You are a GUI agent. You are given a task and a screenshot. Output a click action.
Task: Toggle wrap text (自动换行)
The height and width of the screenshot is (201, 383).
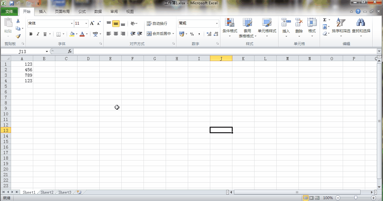157,24
